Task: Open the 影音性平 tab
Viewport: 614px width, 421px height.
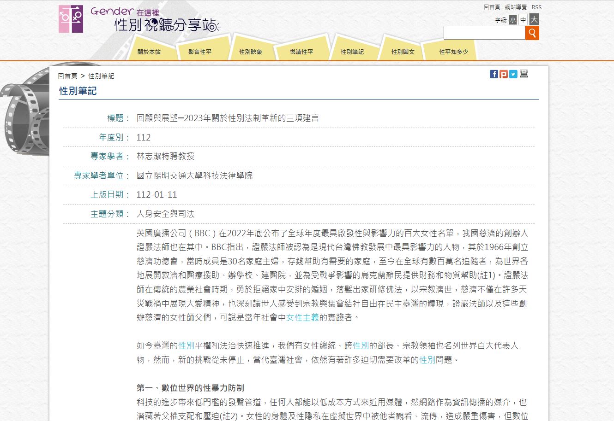Action: [x=200, y=52]
